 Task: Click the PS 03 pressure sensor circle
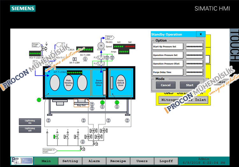48,121
